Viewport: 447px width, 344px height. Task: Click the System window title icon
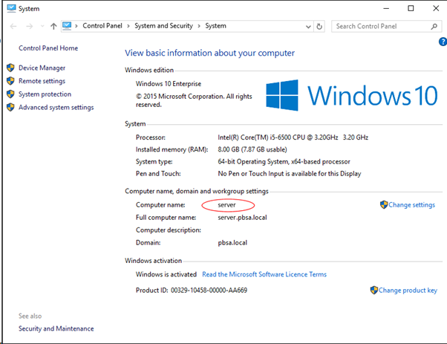tap(8, 8)
